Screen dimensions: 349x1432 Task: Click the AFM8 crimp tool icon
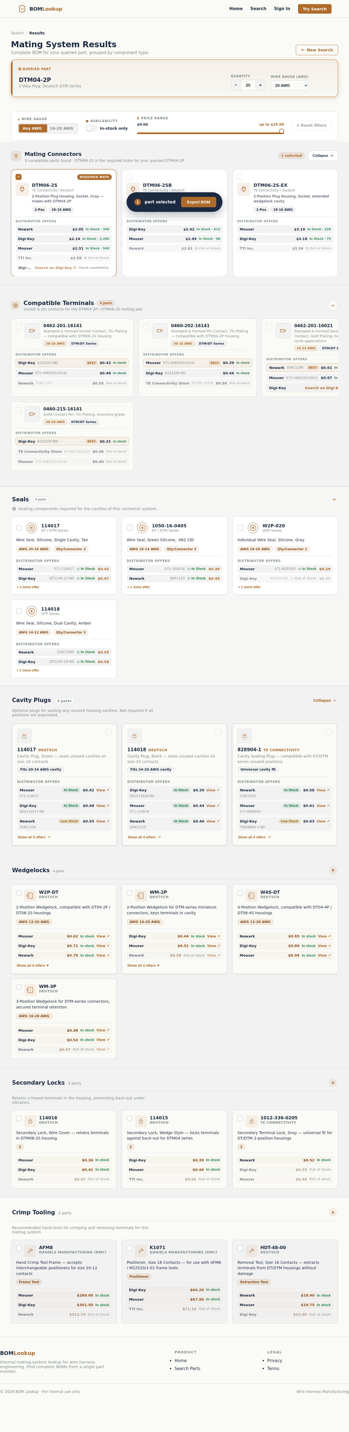click(30, 1250)
